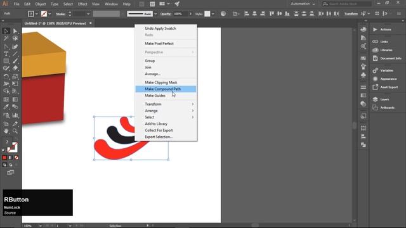This screenshot has height=228, width=406.
Task: Open the Automation workspace switcher
Action: pyautogui.click(x=303, y=4)
